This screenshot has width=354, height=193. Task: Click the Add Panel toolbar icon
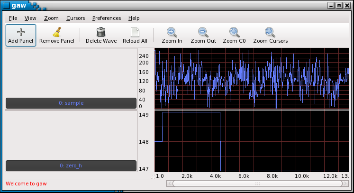(x=21, y=32)
